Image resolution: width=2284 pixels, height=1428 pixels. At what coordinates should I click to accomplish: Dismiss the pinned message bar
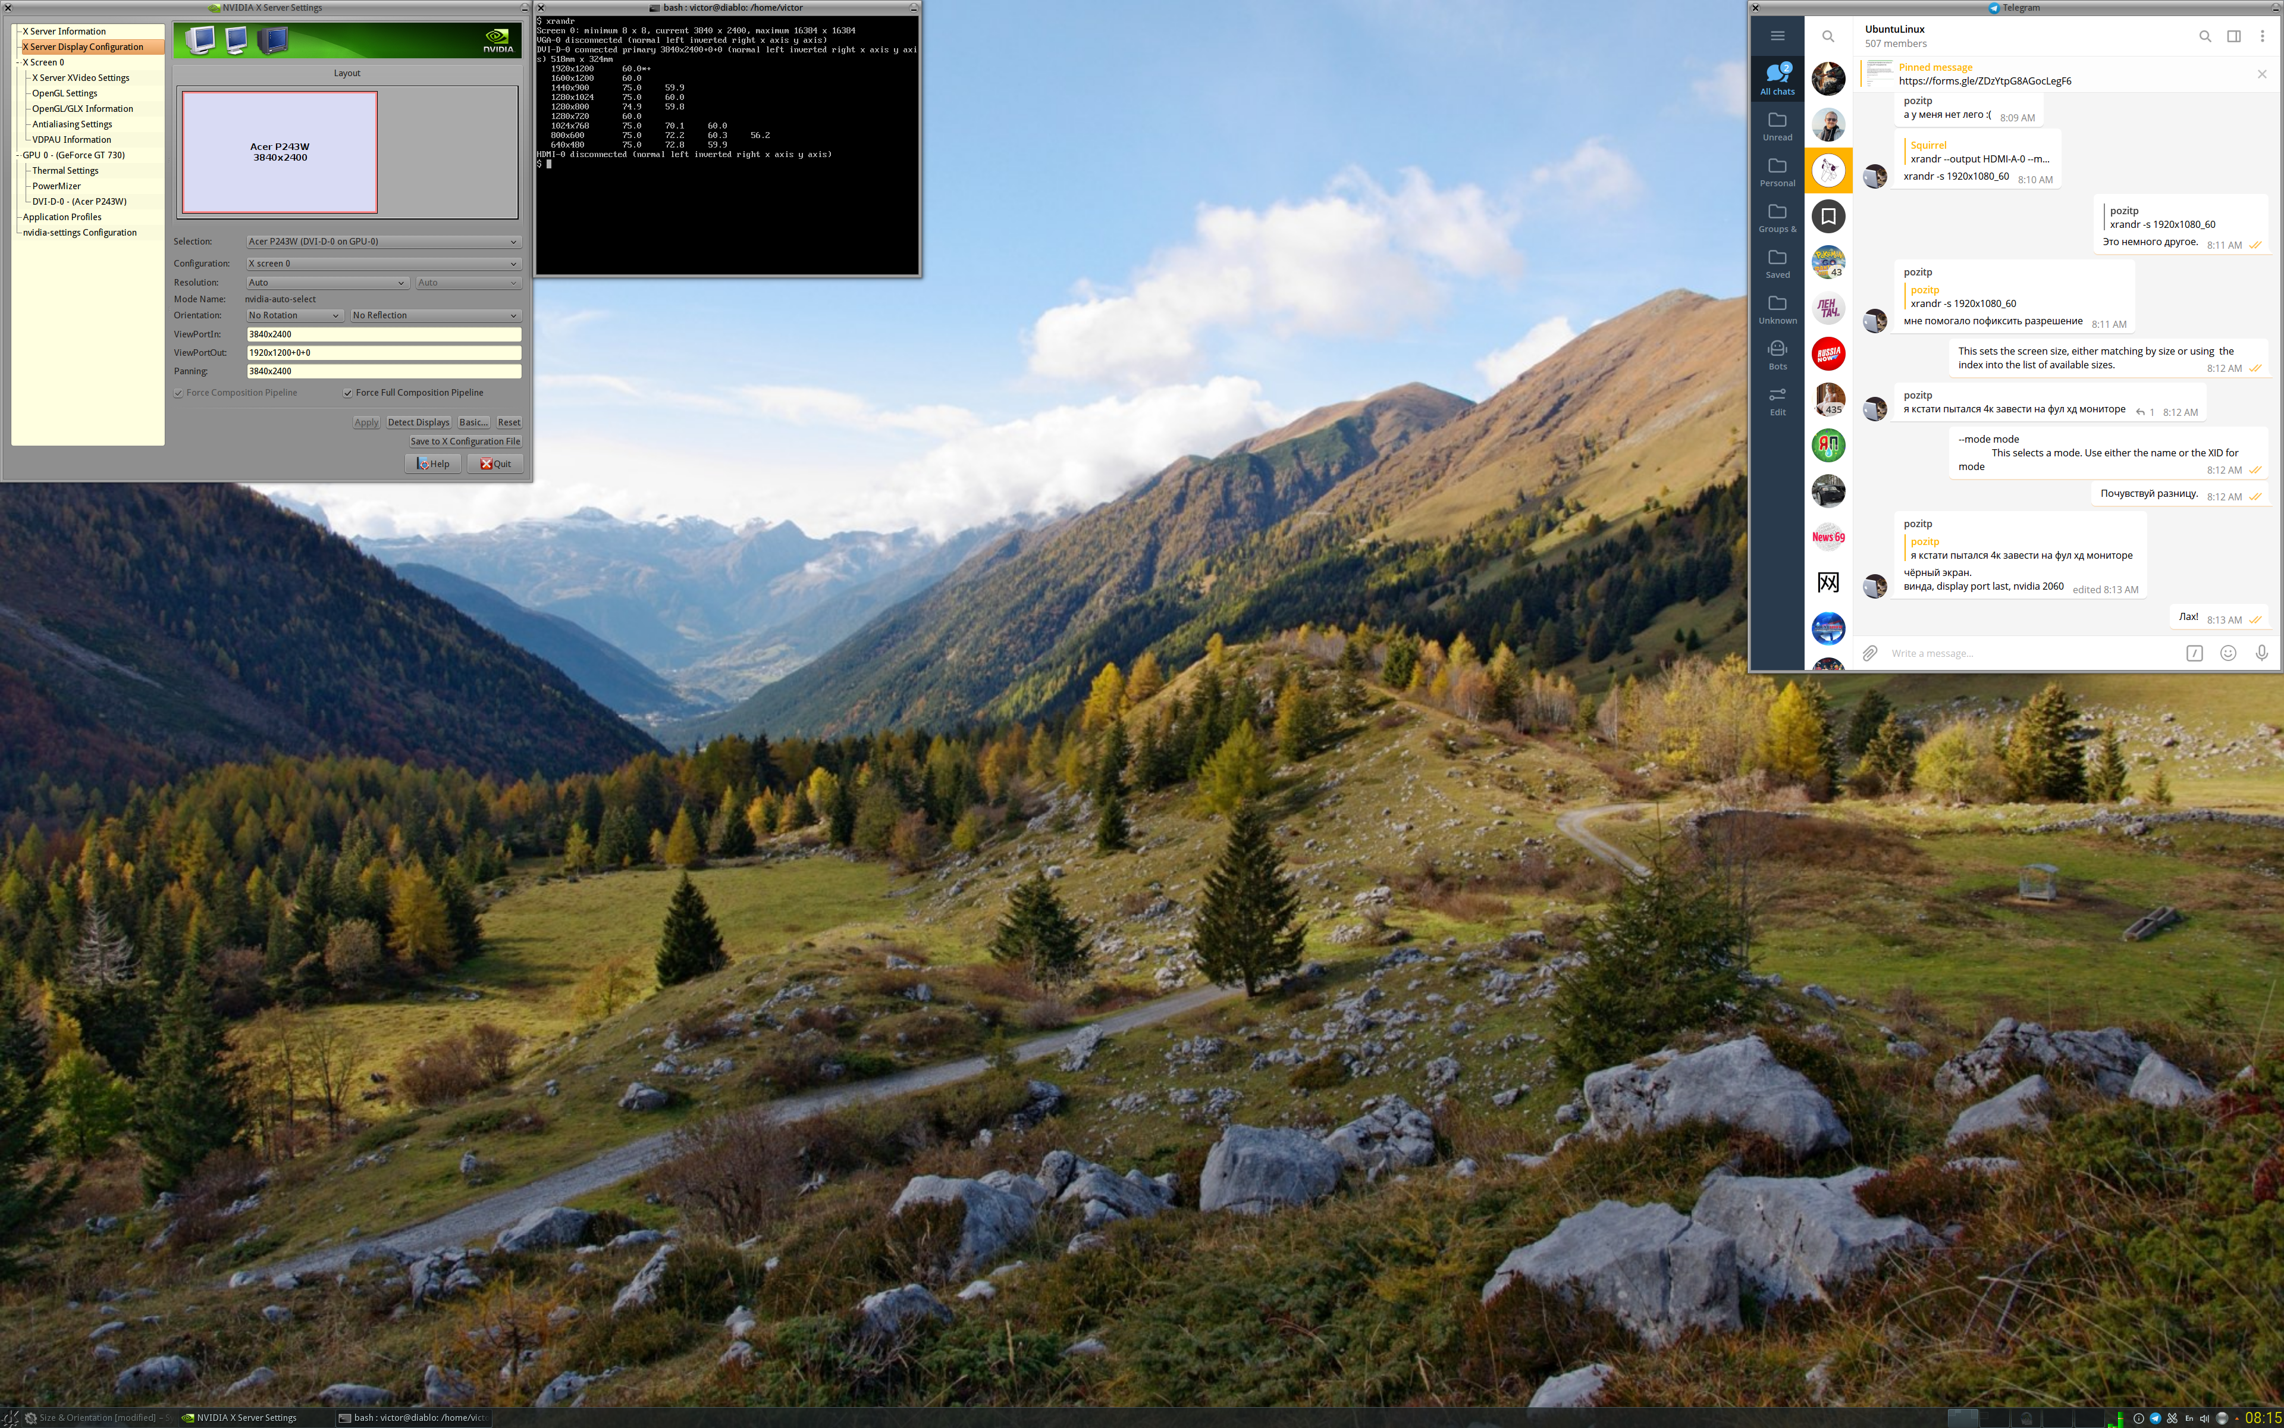coord(2261,74)
